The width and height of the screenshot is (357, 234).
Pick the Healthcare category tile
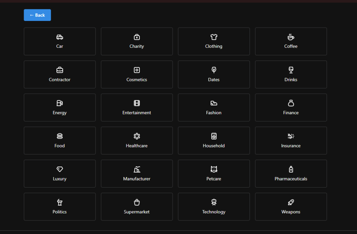pos(137,140)
